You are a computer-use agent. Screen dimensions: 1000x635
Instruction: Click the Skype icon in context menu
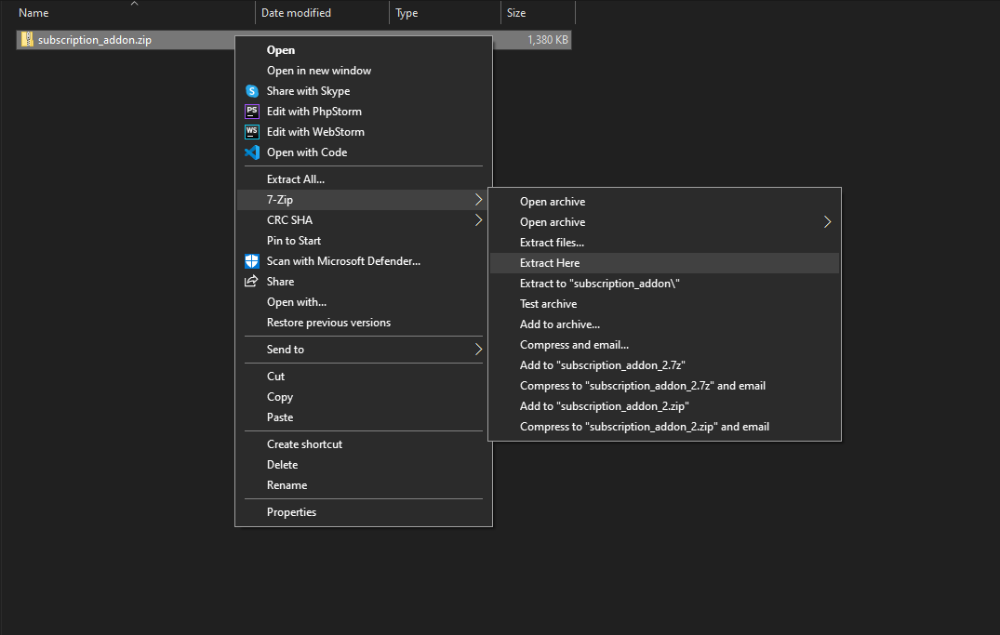click(251, 91)
